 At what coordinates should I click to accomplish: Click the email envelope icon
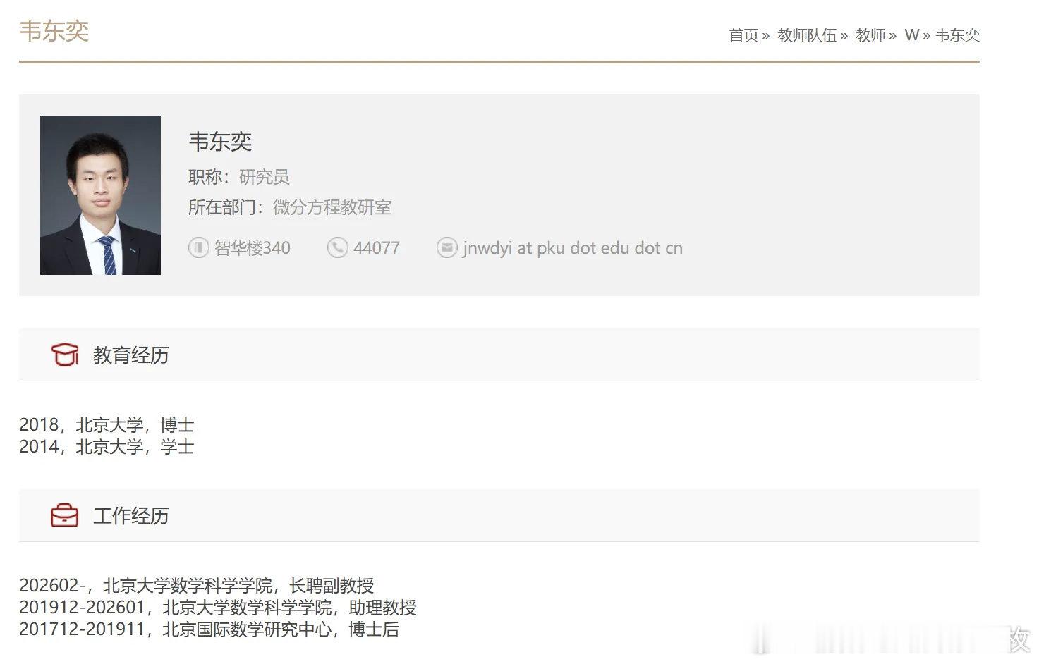click(447, 247)
